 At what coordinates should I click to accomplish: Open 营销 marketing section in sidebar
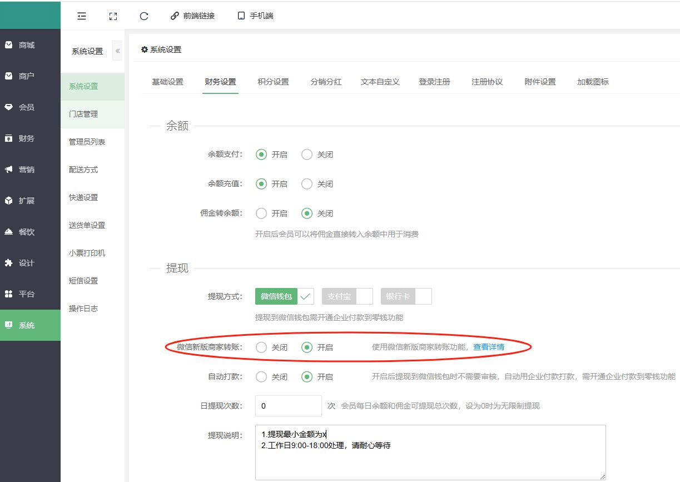27,170
